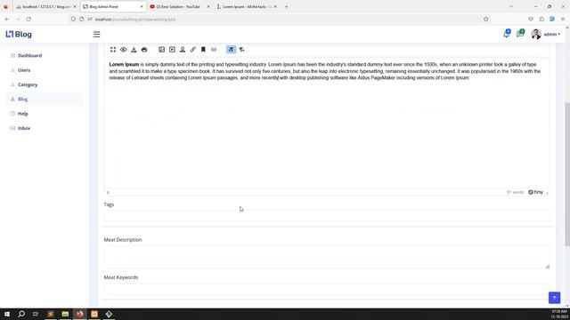Click the Blog logo
Viewport: 570px width, 320px height.
click(x=19, y=34)
